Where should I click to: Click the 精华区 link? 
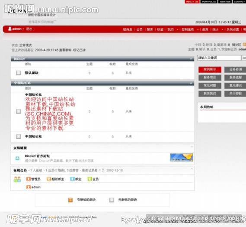tap(236, 45)
